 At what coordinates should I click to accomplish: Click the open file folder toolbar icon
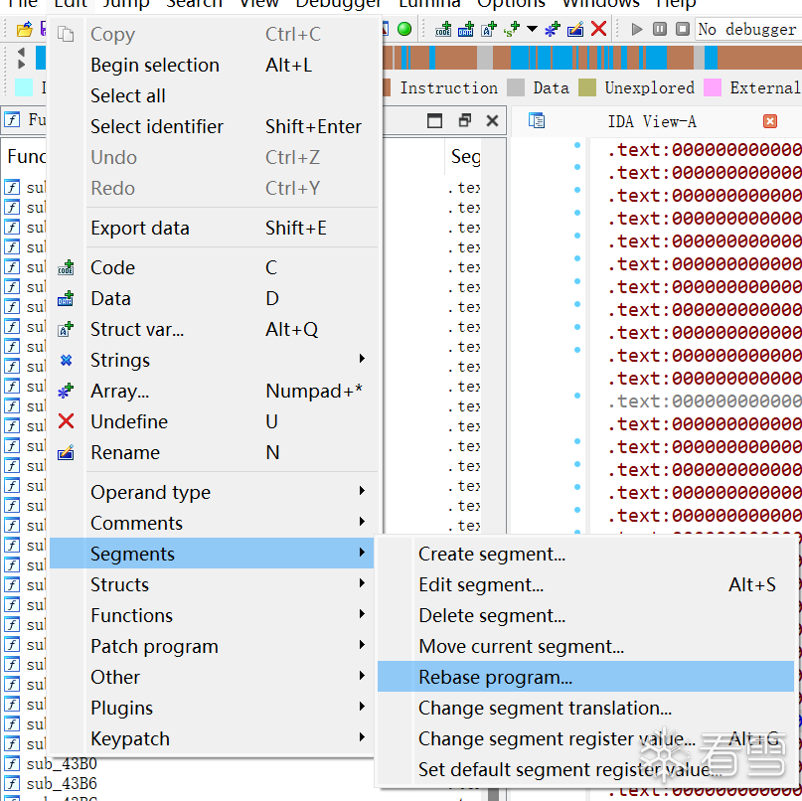[24, 29]
